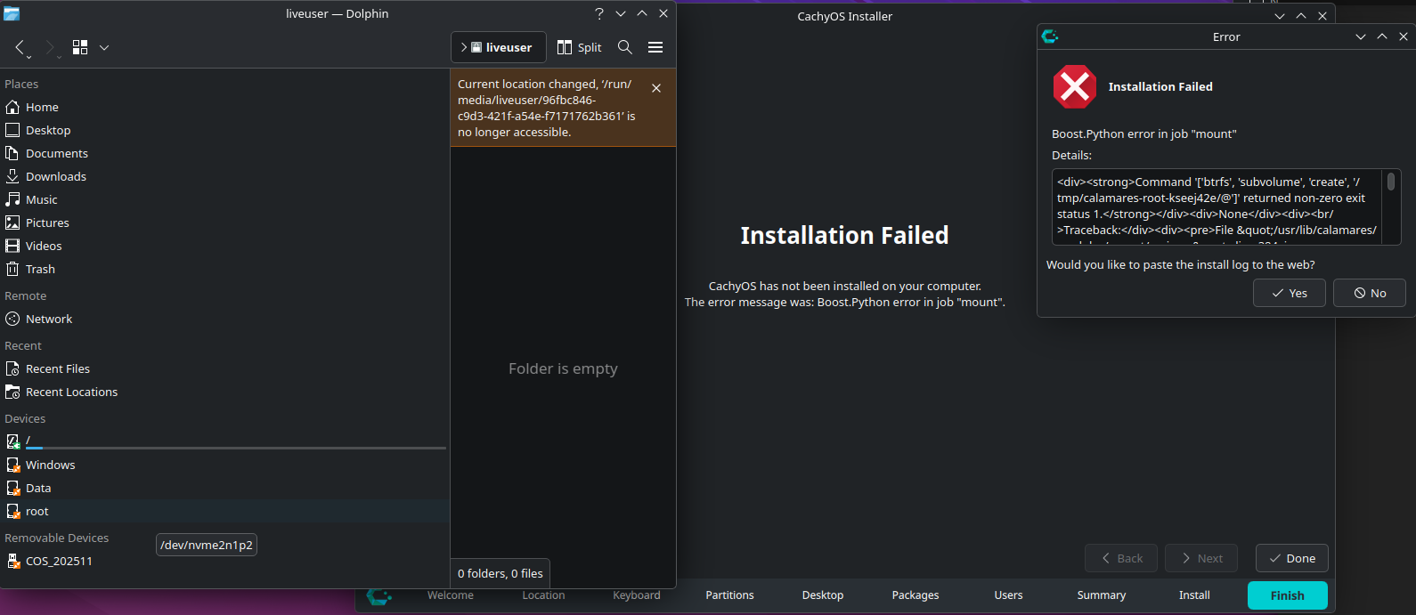1416x615 pixels.
Task: Click No to decline pasting log
Action: tap(1370, 293)
